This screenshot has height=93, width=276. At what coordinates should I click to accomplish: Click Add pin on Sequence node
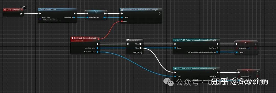(138, 52)
